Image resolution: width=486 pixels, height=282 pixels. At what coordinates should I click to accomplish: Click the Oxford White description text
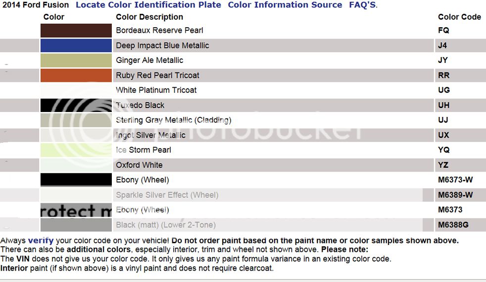(139, 165)
